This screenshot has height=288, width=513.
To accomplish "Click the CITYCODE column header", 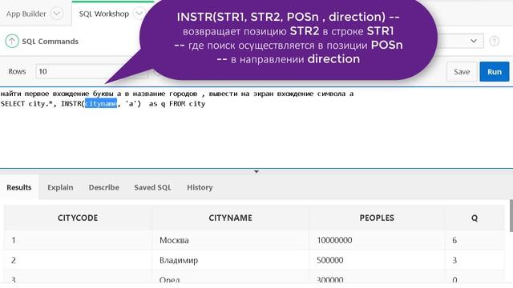I will click(x=78, y=218).
